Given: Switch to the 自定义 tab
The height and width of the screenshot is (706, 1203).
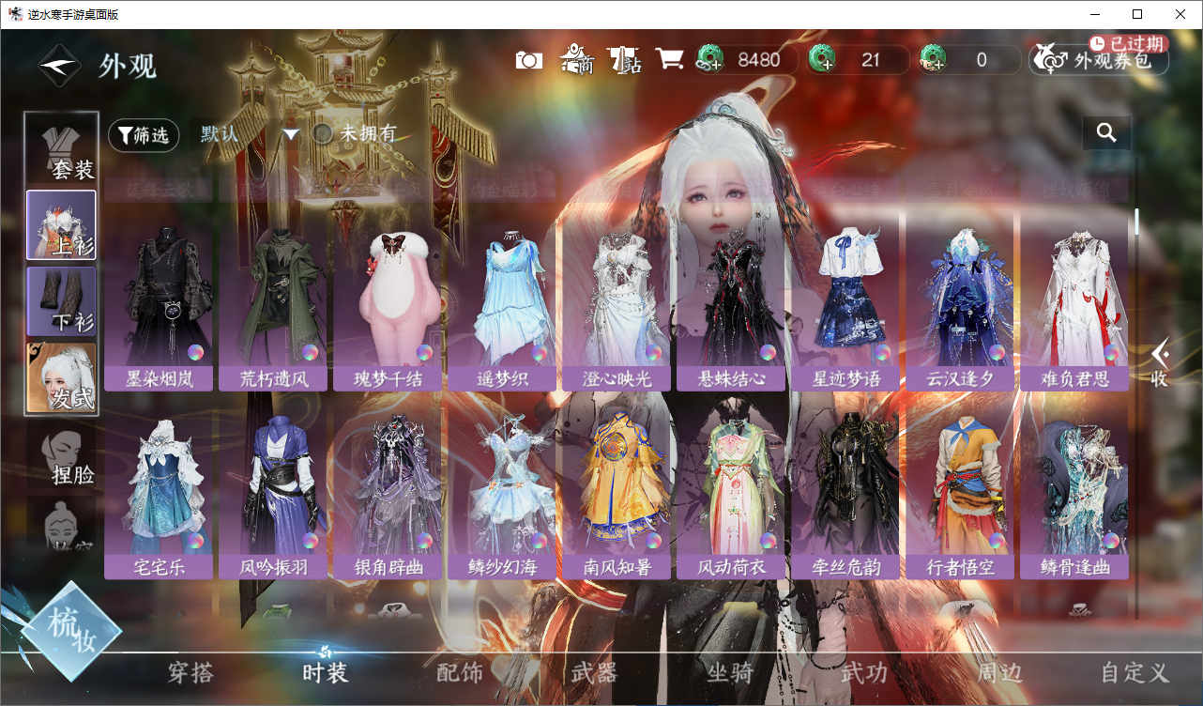Looking at the screenshot, I should pos(1135,672).
